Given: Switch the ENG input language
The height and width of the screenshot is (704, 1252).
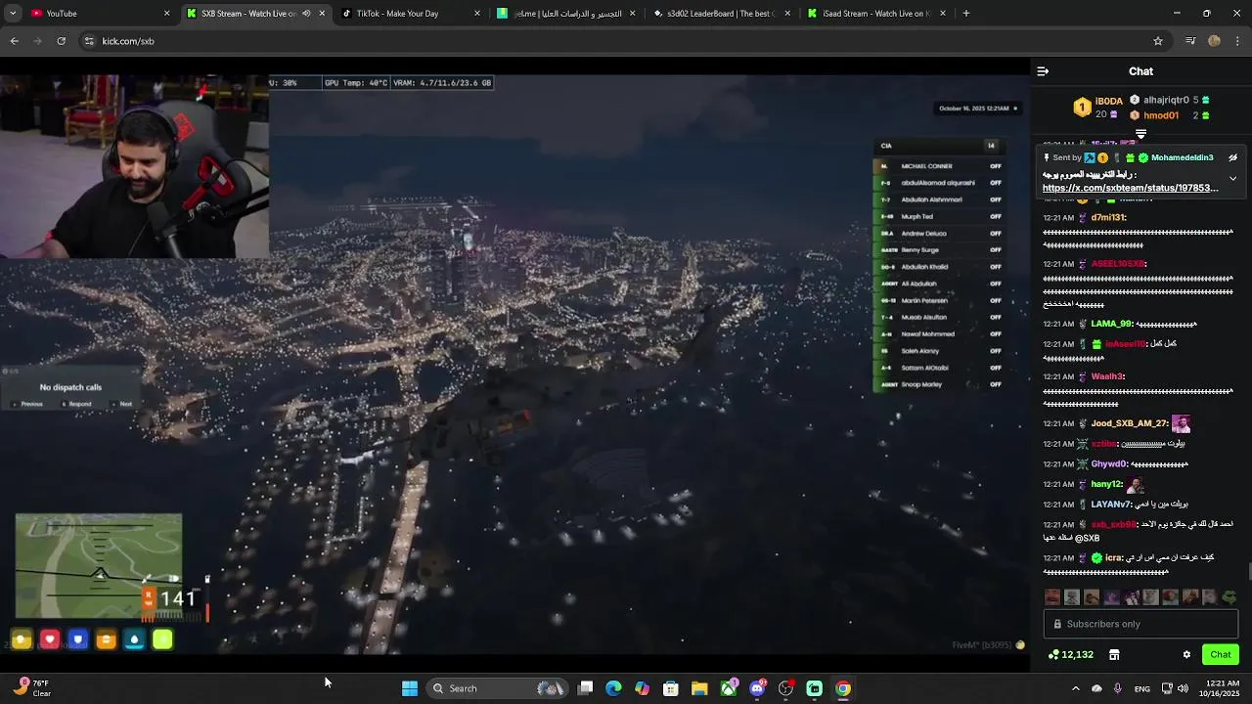Looking at the screenshot, I should (x=1141, y=688).
